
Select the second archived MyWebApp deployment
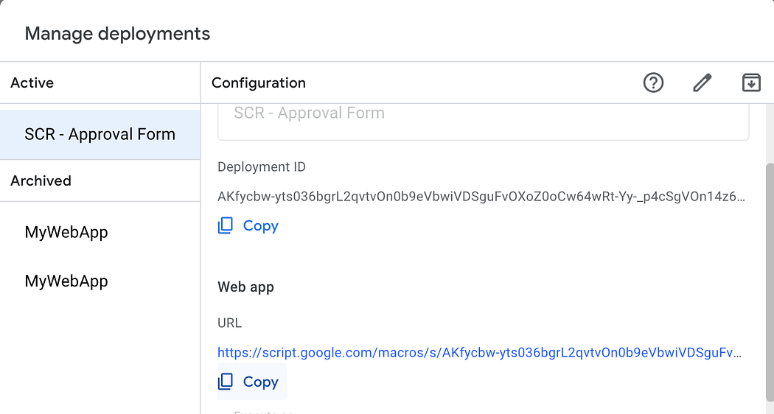pos(66,281)
